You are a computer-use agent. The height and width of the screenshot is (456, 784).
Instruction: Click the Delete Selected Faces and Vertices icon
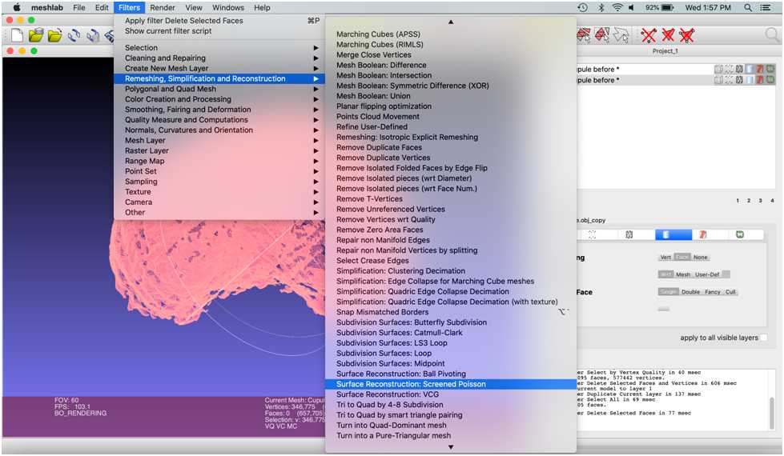click(687, 35)
